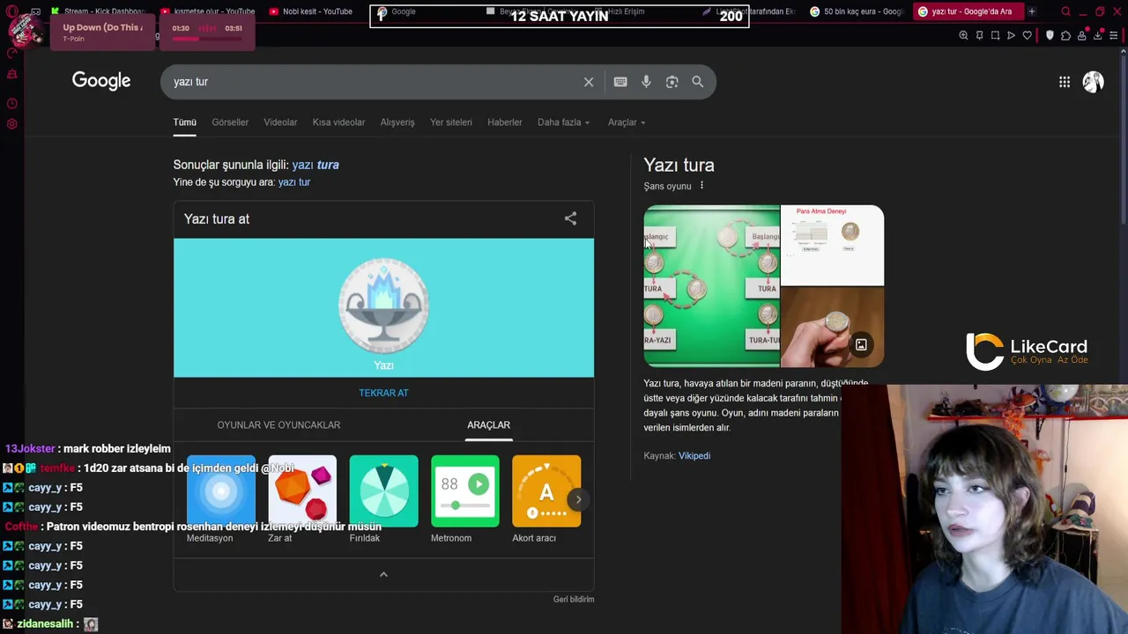Share the Yazı tura at widget
Viewport: 1128px width, 634px height.
pos(570,218)
